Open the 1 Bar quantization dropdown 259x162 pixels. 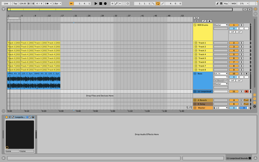pyautogui.click(x=56, y=3)
